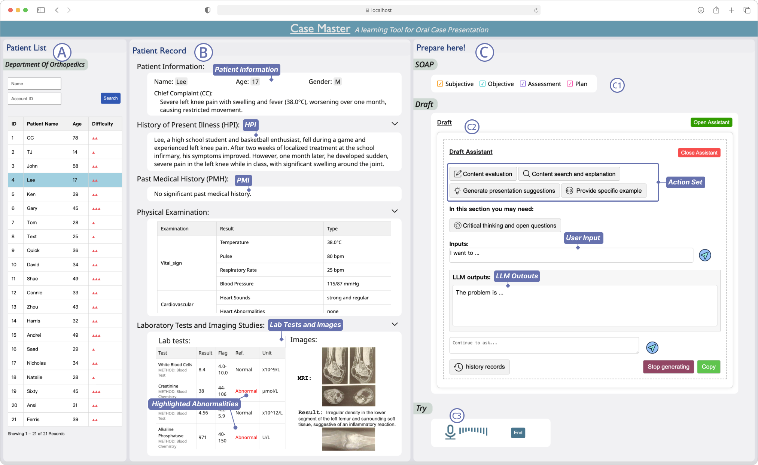Uncheck the Plan checkbox
758x465 pixels.
(570, 84)
